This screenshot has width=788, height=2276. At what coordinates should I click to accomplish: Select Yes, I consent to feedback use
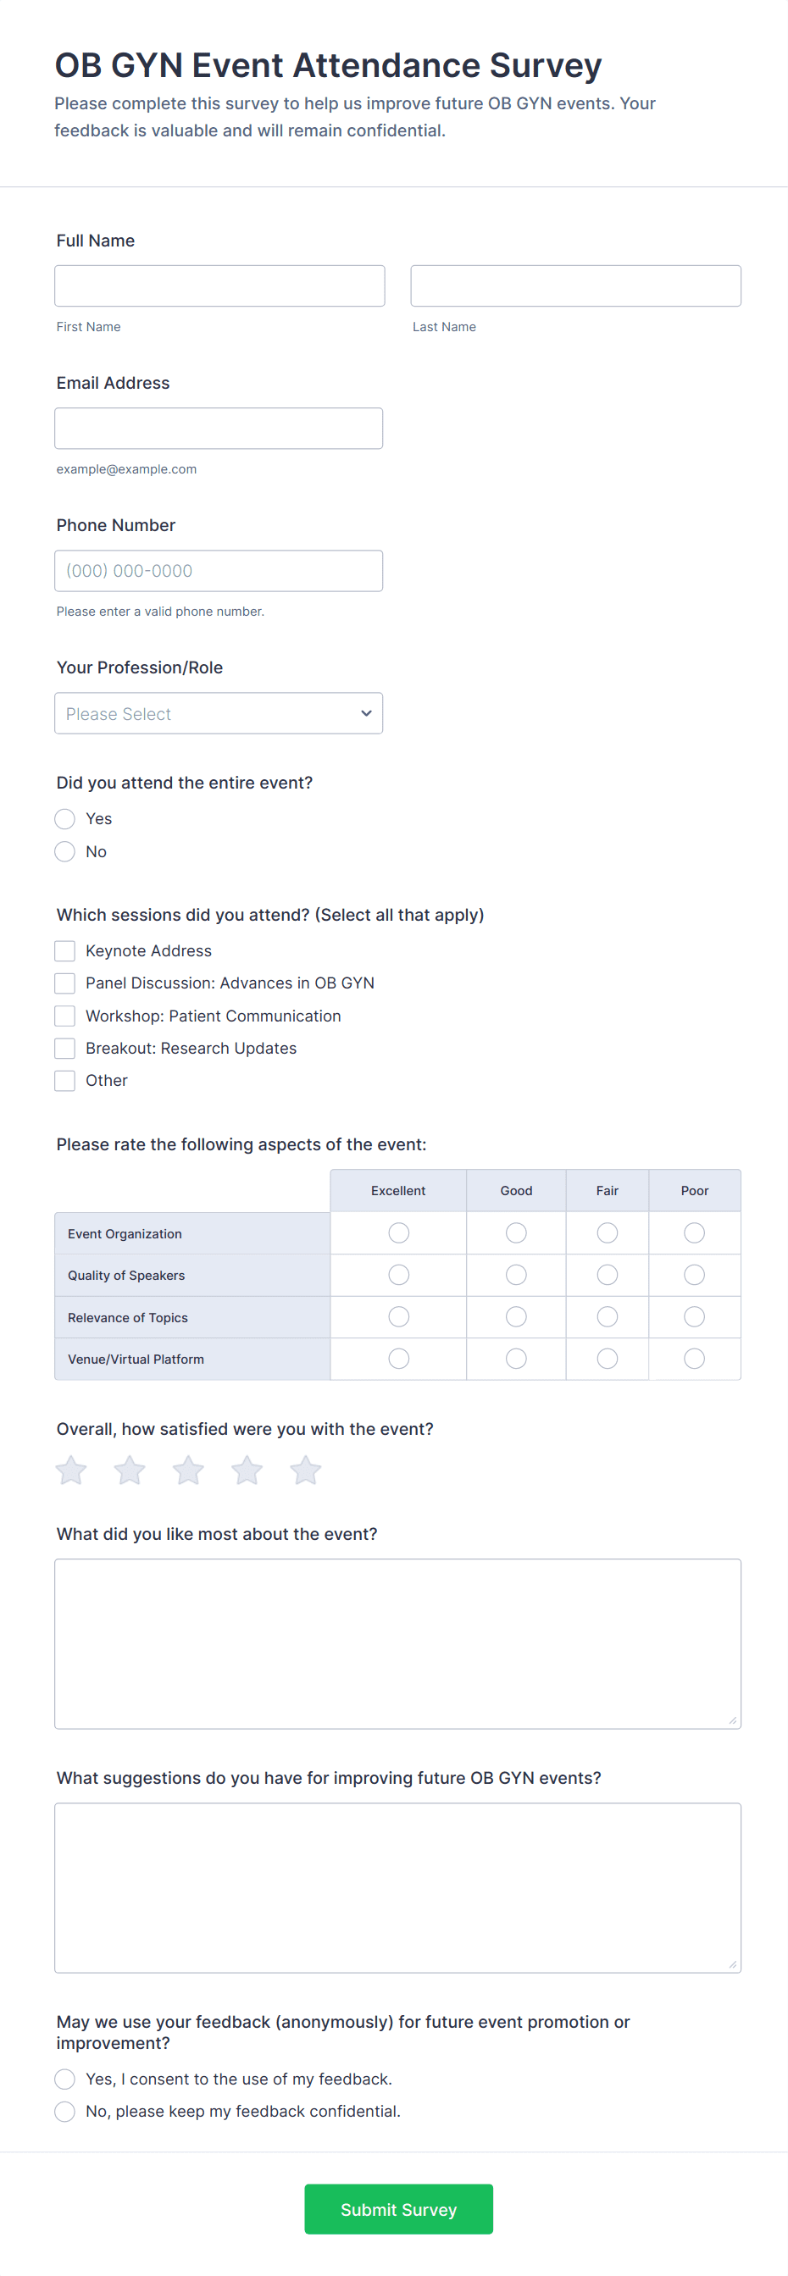point(64,2078)
